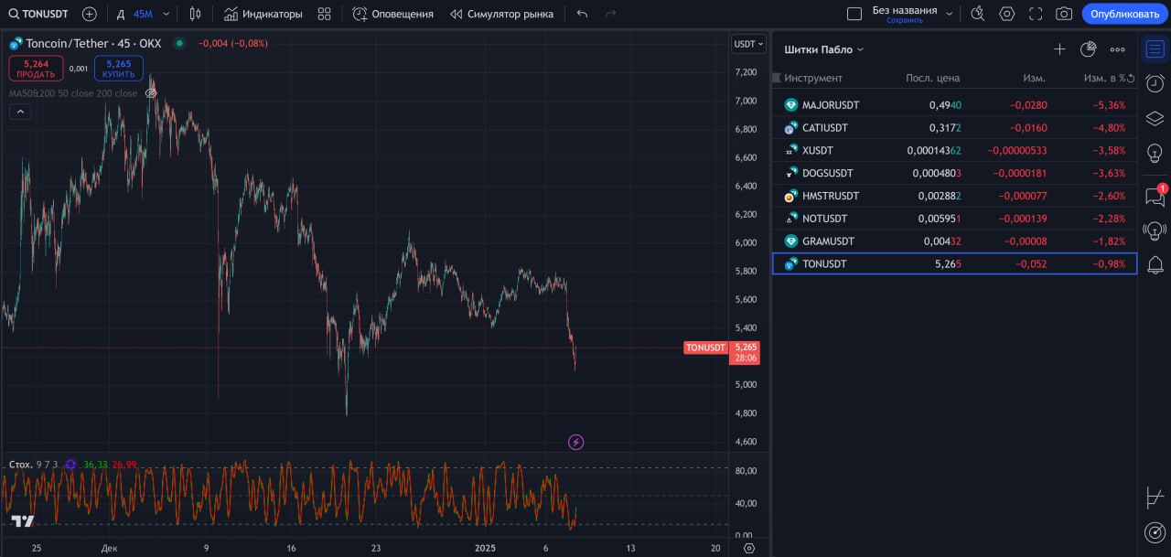Toggle visibility of MA50&200 indicator
1171x557 pixels.
click(x=151, y=93)
